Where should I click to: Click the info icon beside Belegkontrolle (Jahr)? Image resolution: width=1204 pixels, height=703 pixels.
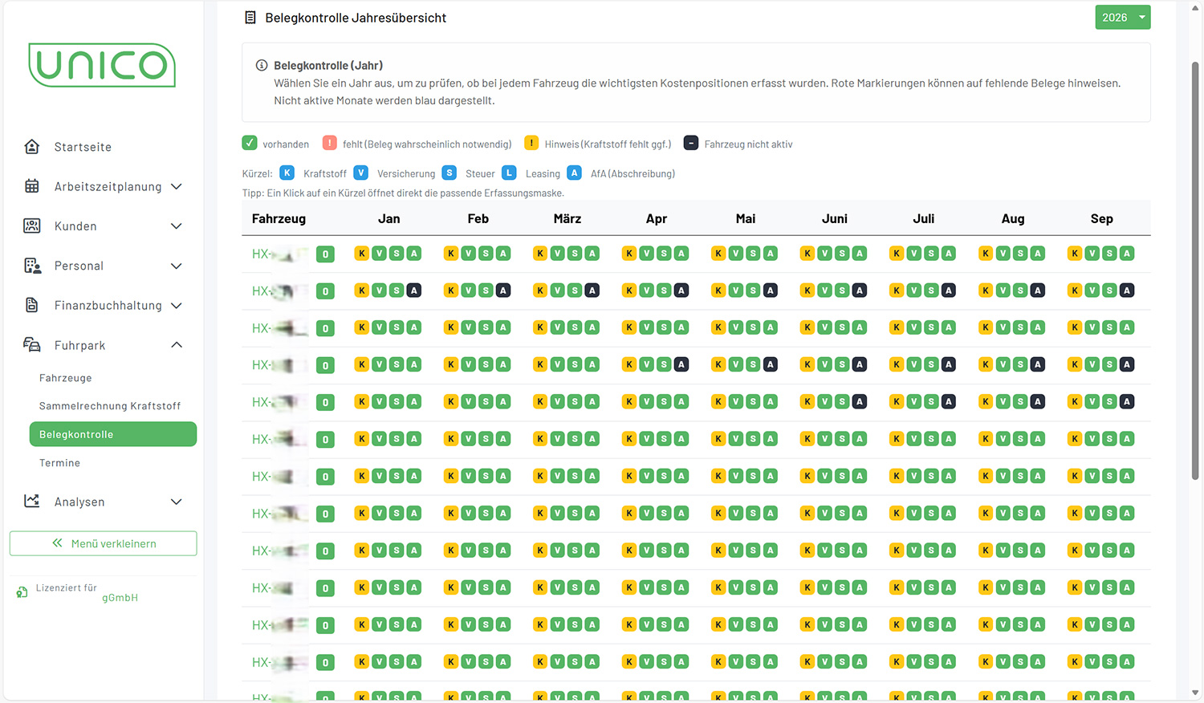click(262, 66)
